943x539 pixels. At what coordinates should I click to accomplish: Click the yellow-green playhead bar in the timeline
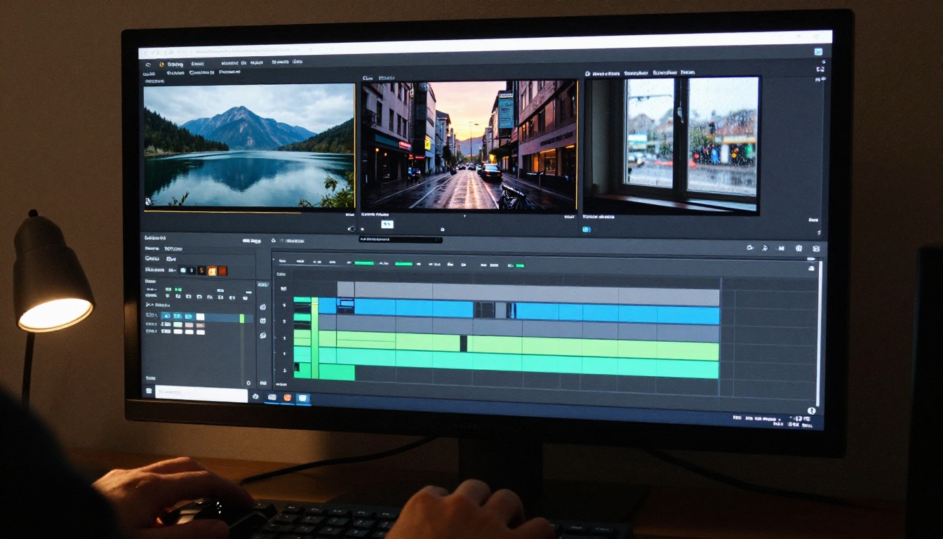pos(315,338)
